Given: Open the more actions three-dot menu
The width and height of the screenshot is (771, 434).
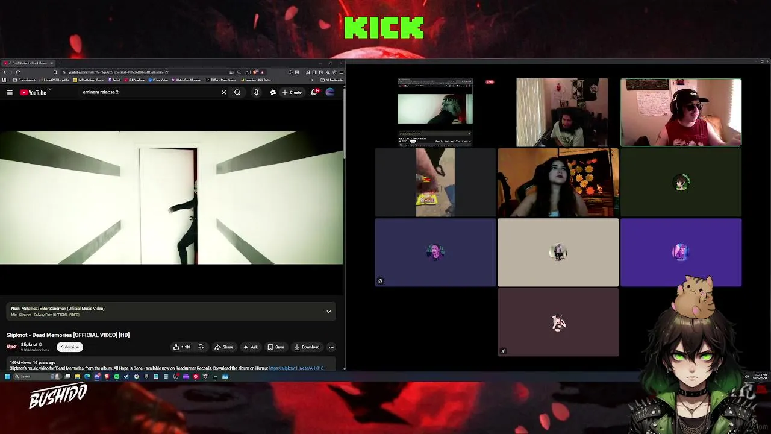Looking at the screenshot, I should (x=331, y=347).
